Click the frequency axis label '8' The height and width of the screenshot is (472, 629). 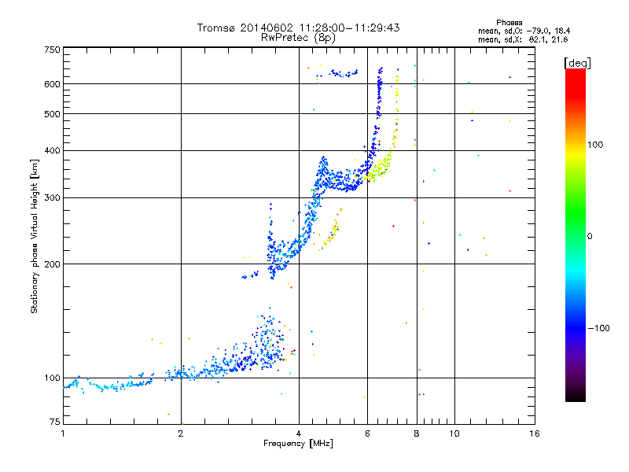417,433
